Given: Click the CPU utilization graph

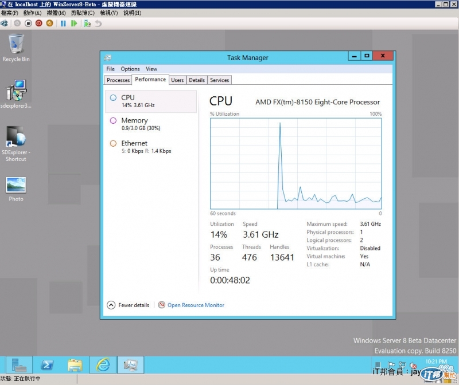Looking at the screenshot, I should (295, 163).
